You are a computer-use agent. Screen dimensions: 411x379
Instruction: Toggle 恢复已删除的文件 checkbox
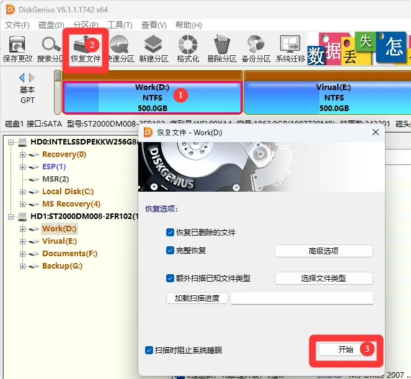(170, 233)
